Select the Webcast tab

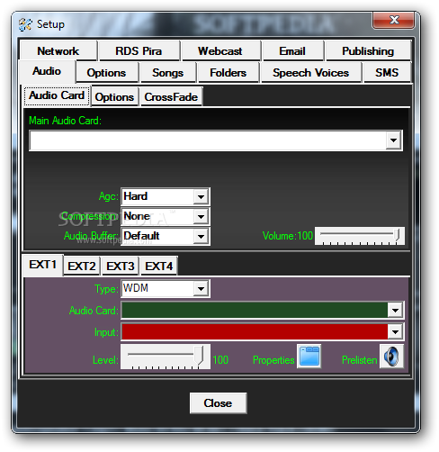point(220,50)
